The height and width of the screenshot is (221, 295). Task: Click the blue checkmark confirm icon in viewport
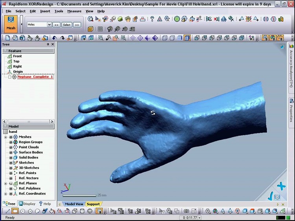[x=270, y=196]
